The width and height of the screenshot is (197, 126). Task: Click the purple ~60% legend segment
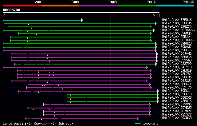(98, 6)
